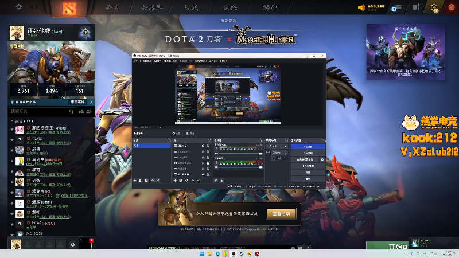Toggle visibility eye of bottom OBS source
The height and width of the screenshot is (258, 459).
(203, 174)
